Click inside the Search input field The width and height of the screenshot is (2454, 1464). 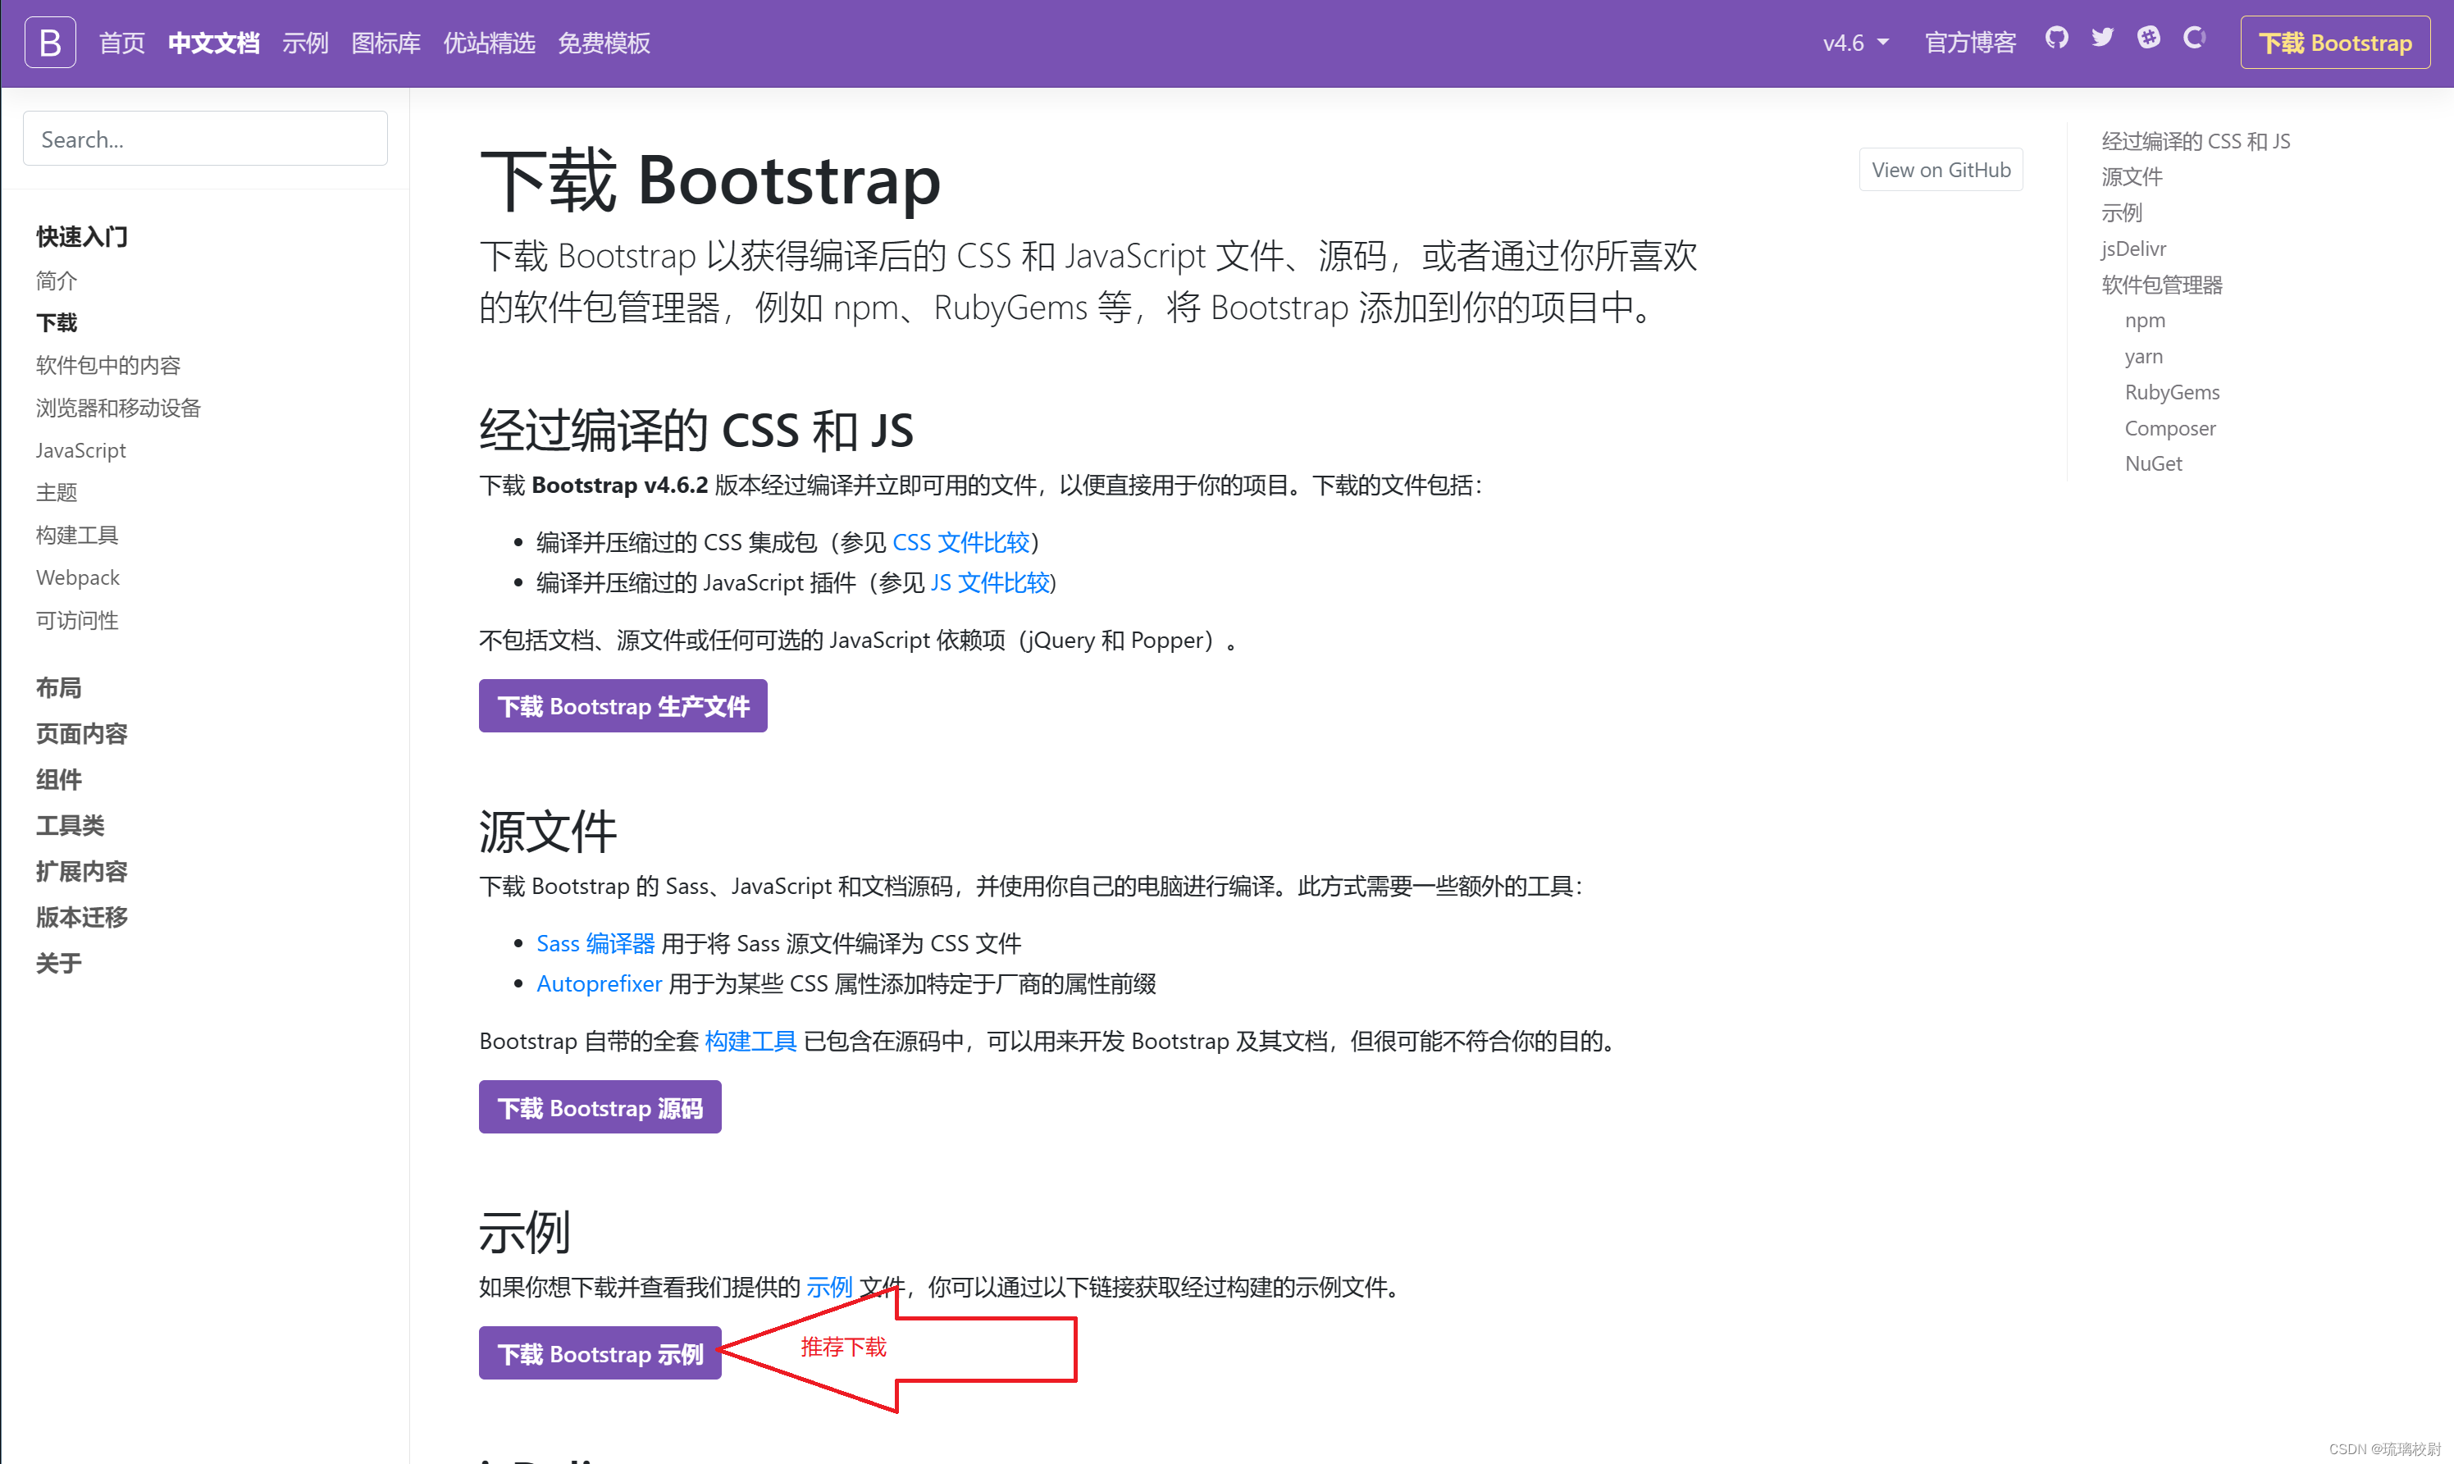point(204,138)
